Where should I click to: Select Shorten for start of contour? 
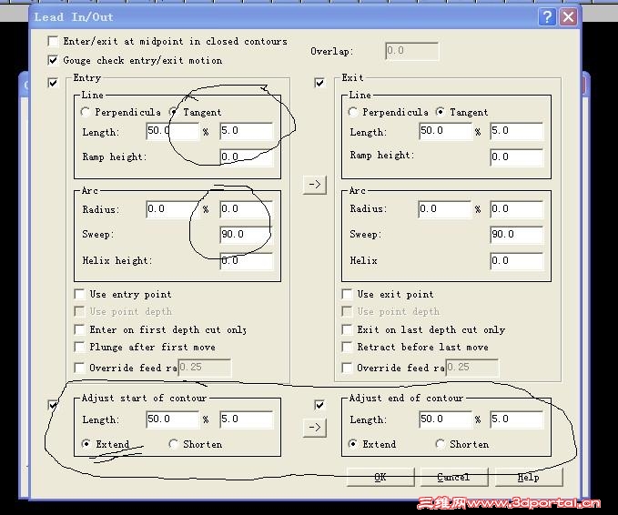(173, 444)
